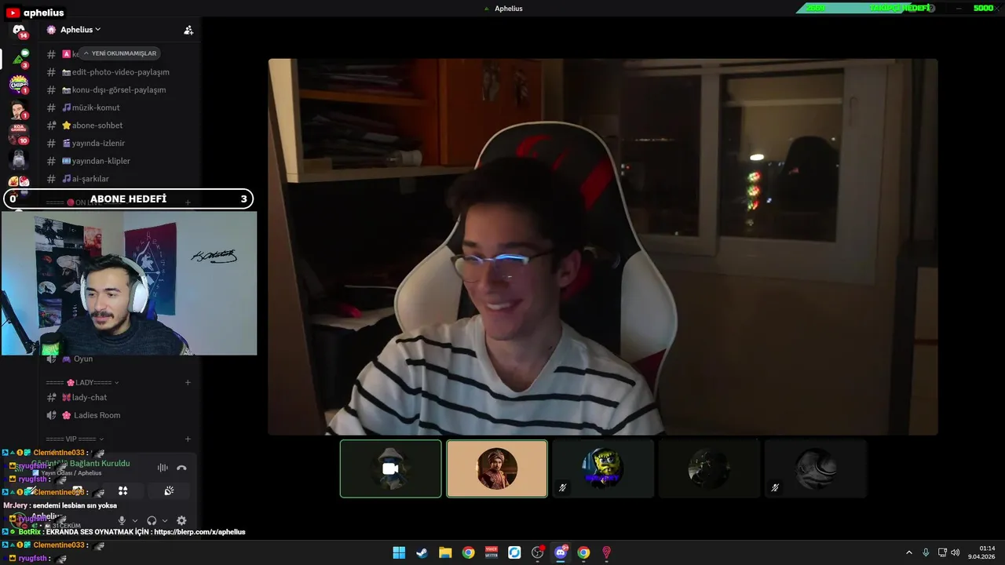The height and width of the screenshot is (565, 1005).
Task: Open system volume control in tray
Action: (x=956, y=552)
